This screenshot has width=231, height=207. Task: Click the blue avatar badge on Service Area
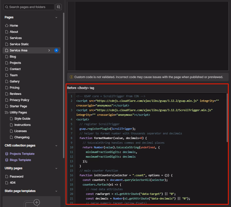tap(56, 50)
